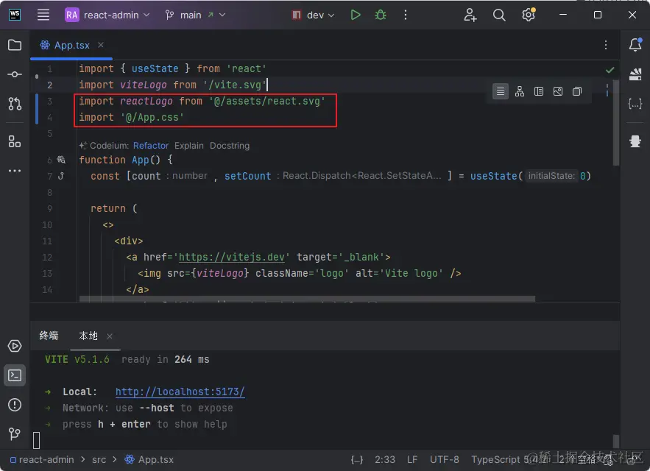The image size is (650, 471).
Task: Open editor tab options menu
Action: (606, 45)
